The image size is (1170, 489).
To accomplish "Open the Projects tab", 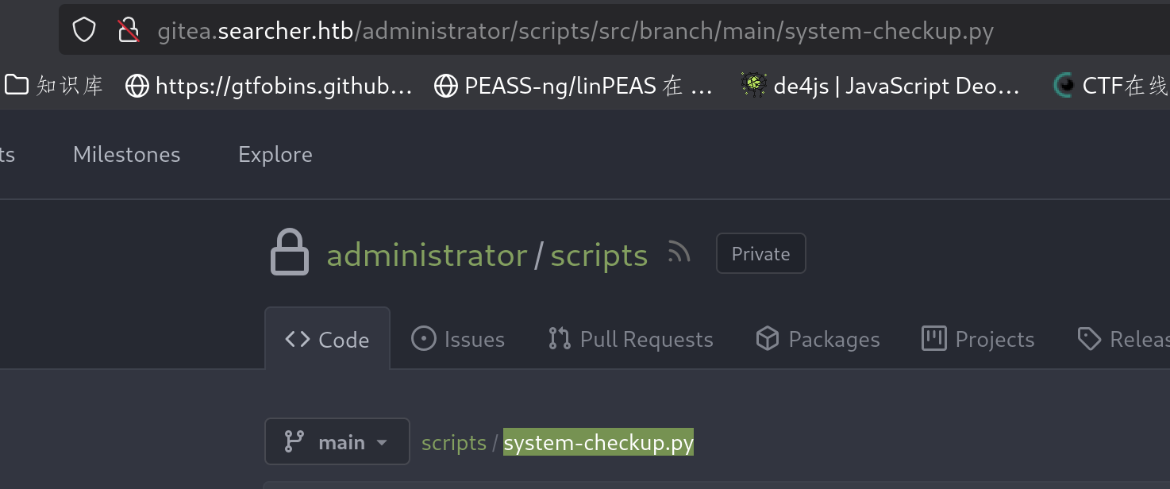I will pos(978,340).
